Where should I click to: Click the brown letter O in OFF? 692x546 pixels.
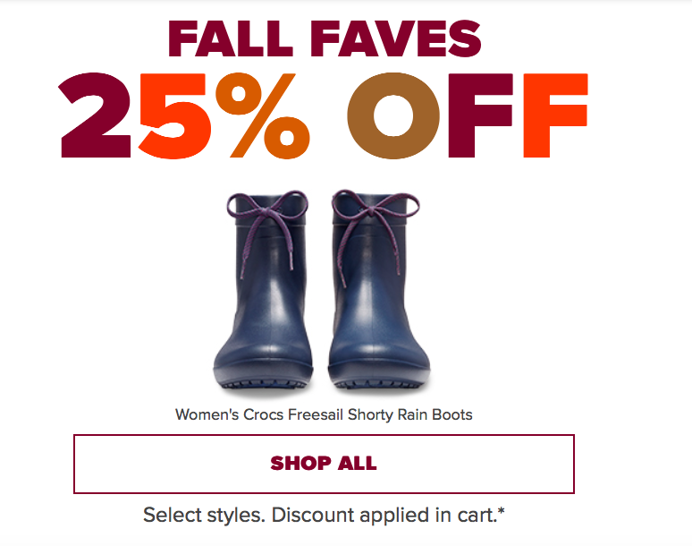coord(392,115)
